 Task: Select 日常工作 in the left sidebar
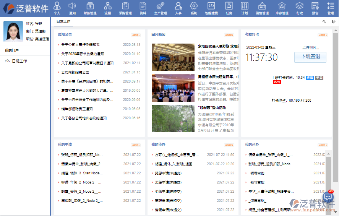[19, 61]
